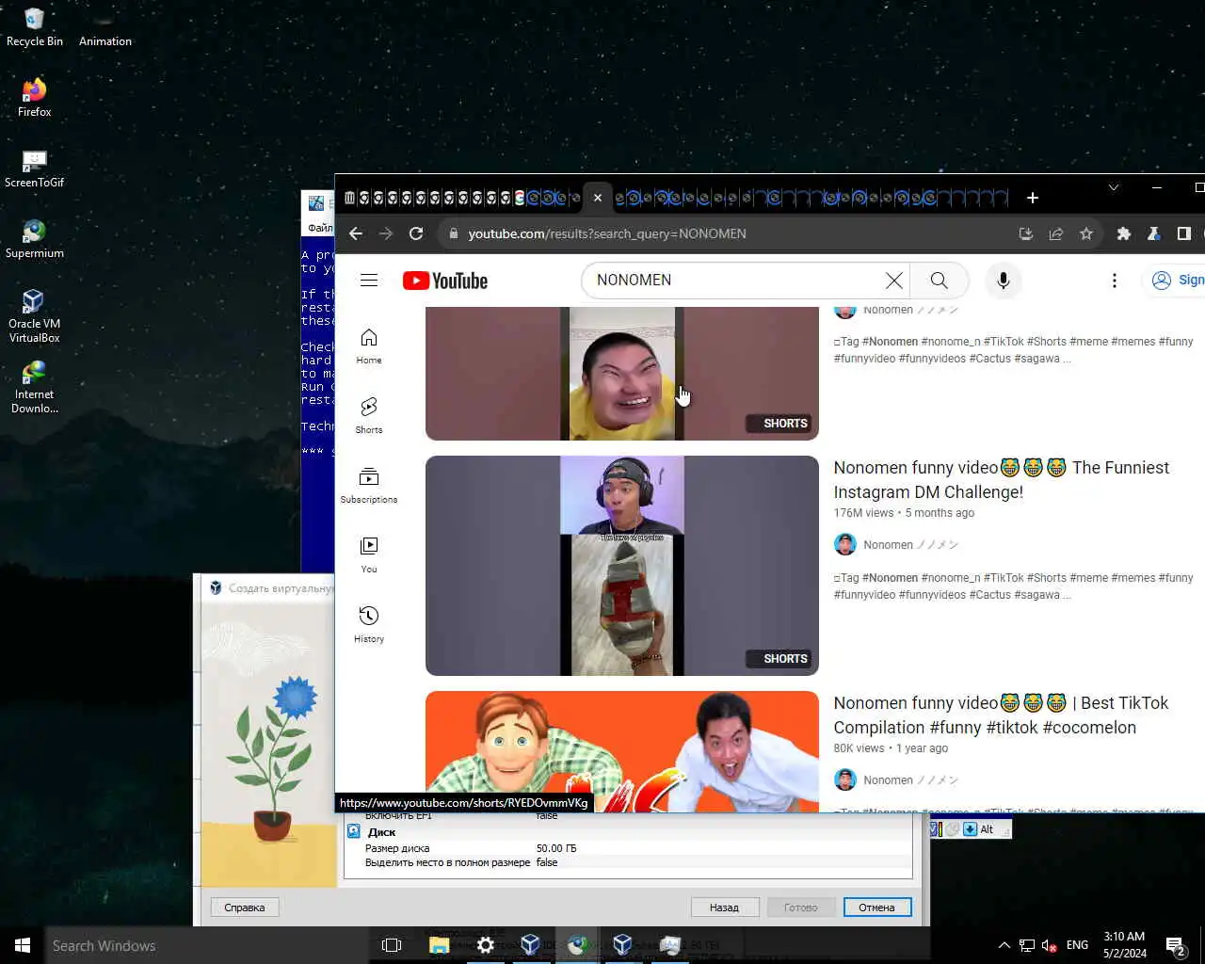Go to Home in YouTube sidebar
1205x964 pixels.
pos(369,346)
